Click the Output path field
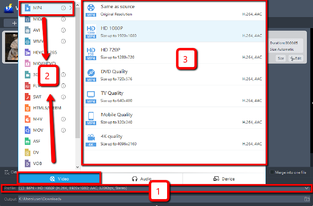 pos(159,199)
